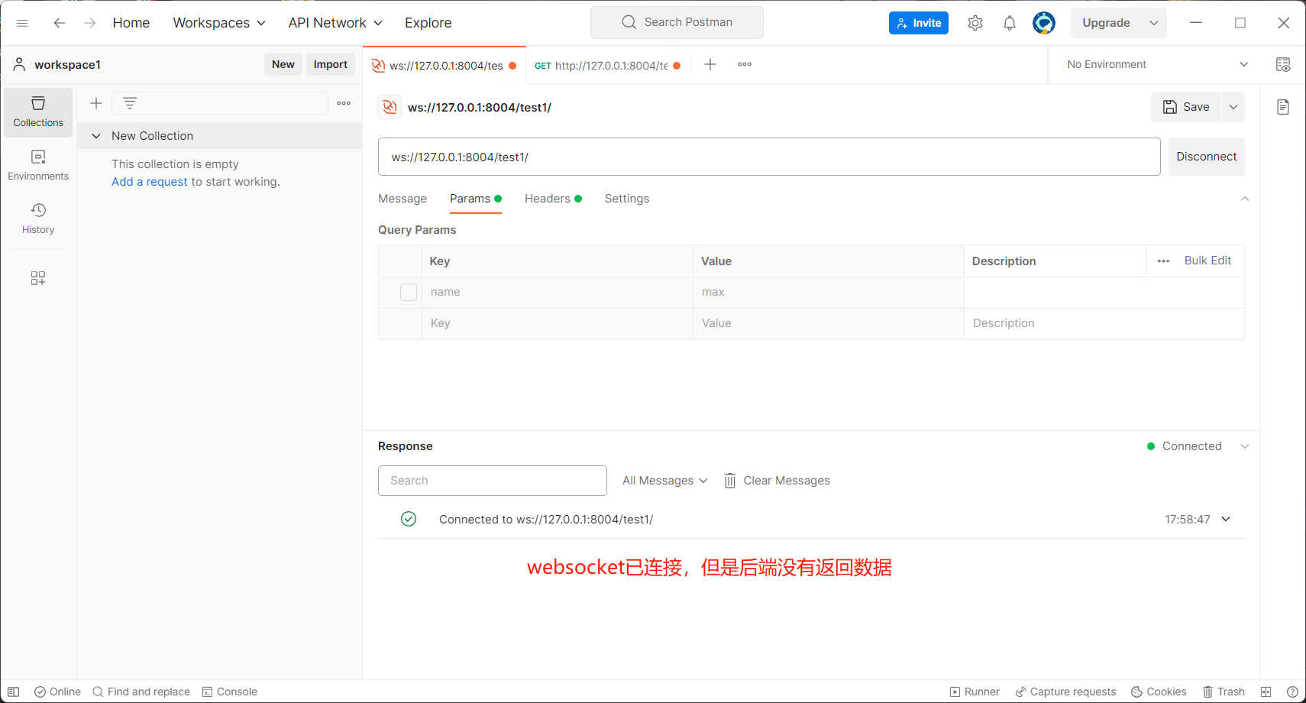Open collections view more options dots
This screenshot has width=1306, height=703.
(344, 103)
